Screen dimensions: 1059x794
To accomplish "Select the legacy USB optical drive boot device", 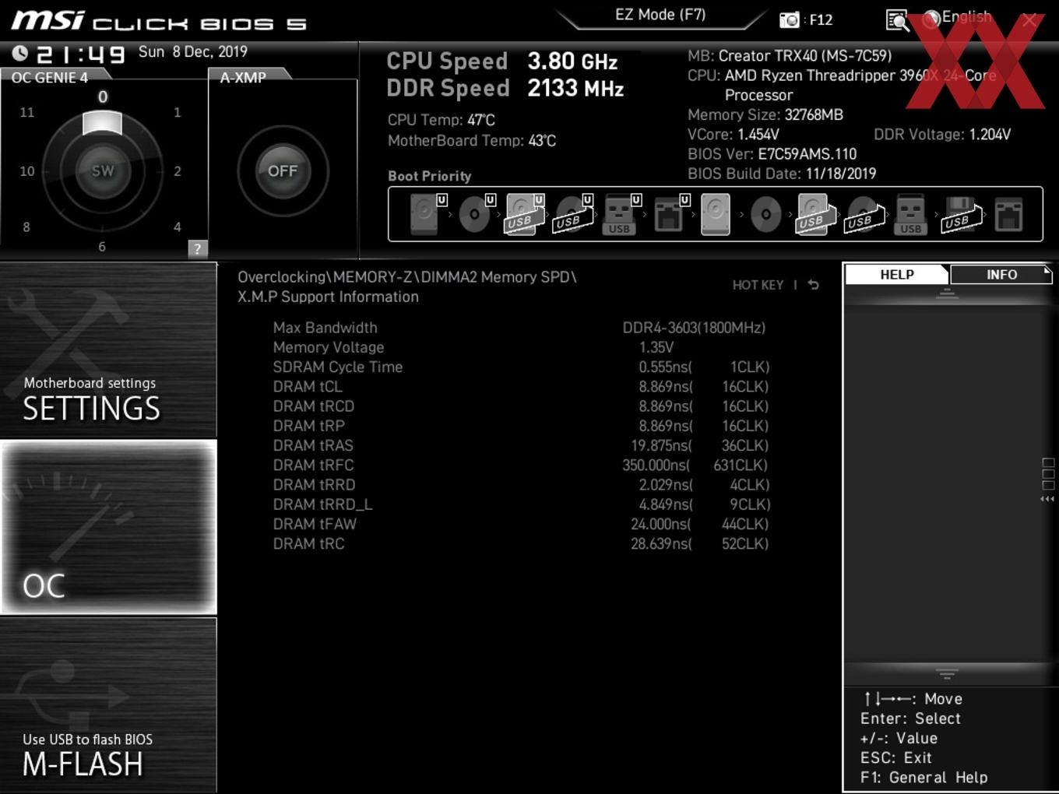I will tap(864, 214).
